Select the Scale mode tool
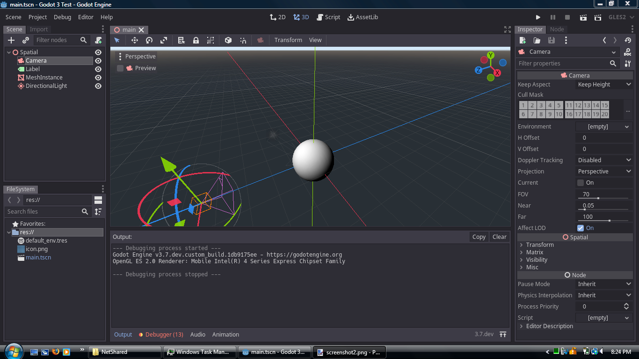 (164, 40)
